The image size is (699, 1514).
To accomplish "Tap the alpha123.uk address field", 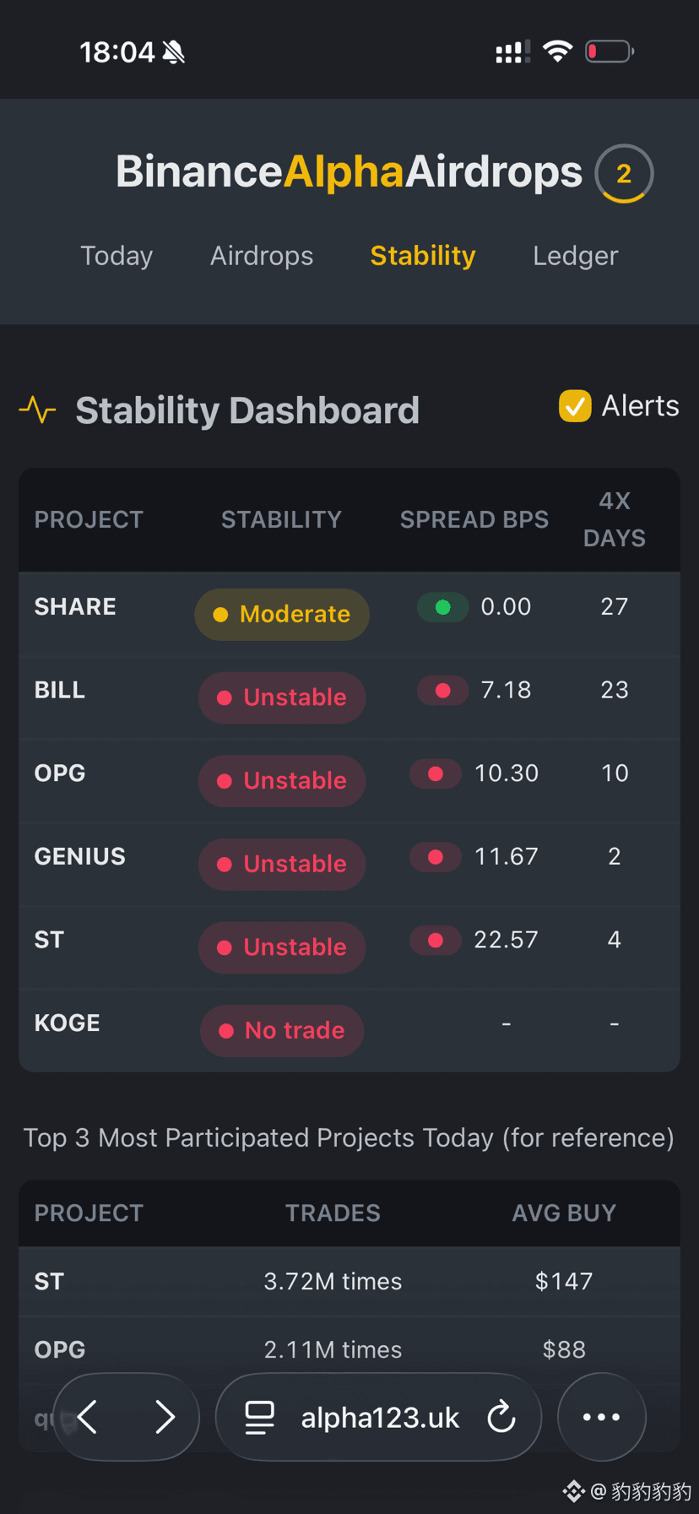I will (379, 1417).
